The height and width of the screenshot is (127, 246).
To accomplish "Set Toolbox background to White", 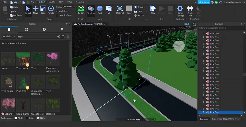I will tap(19, 118).
